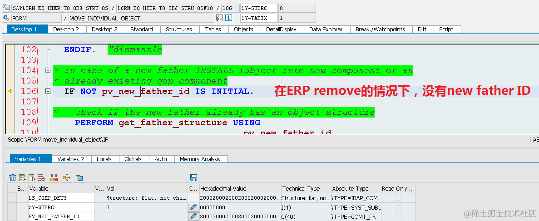Click the trash can icon to delete variables

tap(13, 178)
